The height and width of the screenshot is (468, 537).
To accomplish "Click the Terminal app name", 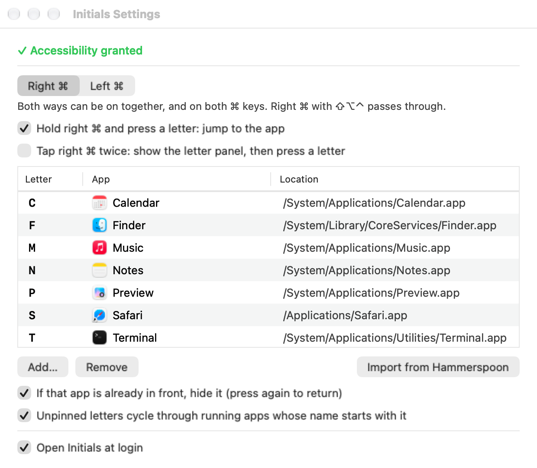I will tap(135, 338).
